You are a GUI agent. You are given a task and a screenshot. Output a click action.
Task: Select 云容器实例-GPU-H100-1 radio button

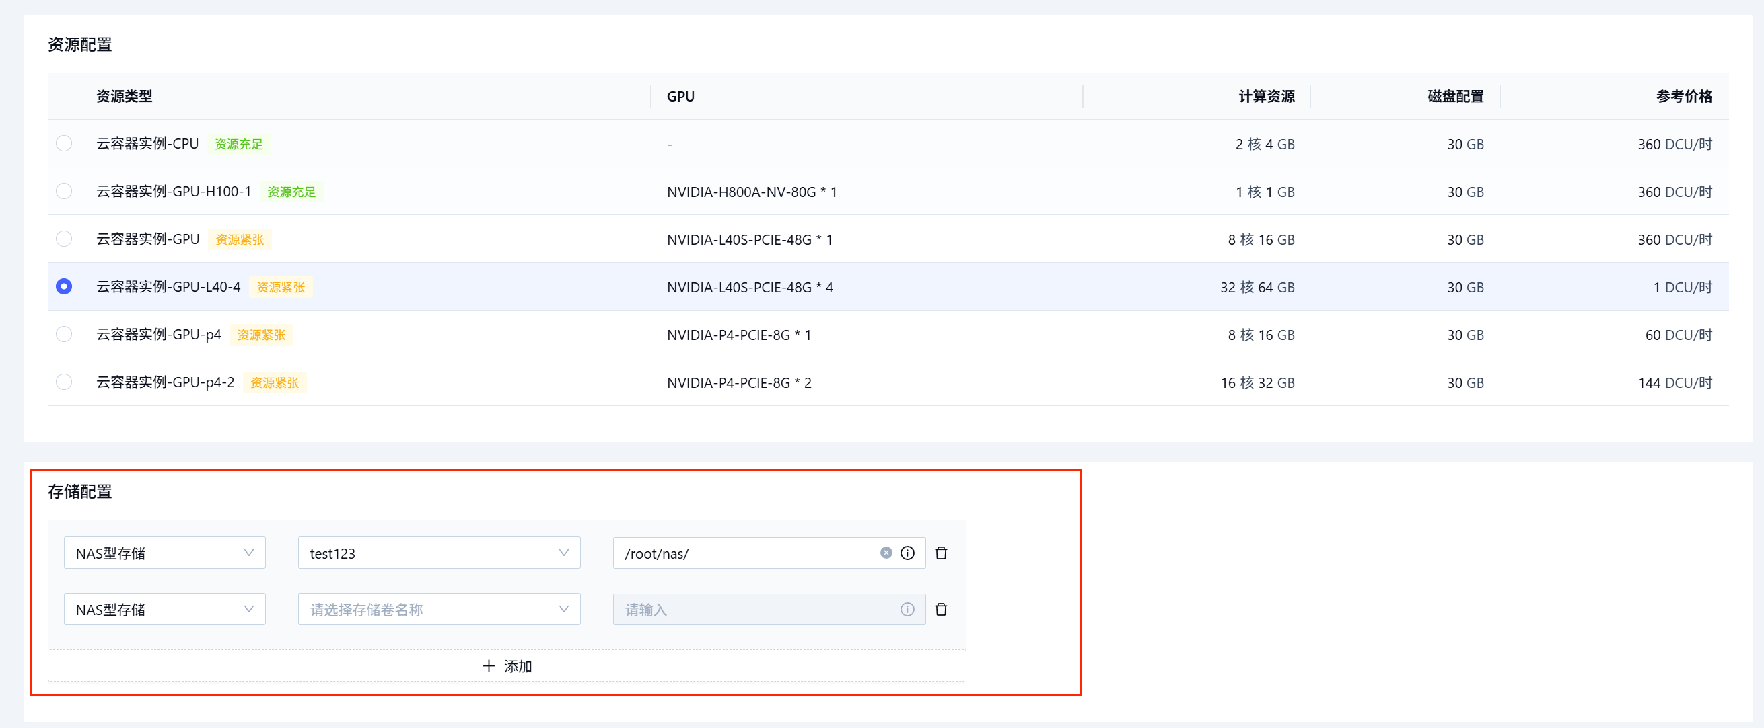click(64, 191)
